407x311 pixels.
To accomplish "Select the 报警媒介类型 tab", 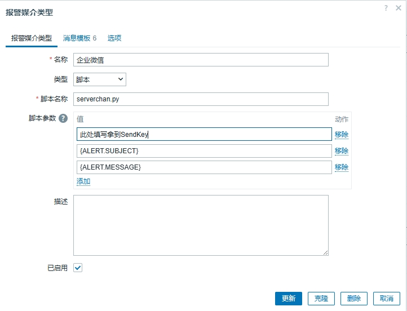I will click(32, 38).
